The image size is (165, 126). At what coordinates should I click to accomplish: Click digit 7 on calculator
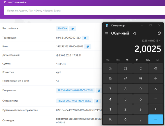[x=110, y=89]
